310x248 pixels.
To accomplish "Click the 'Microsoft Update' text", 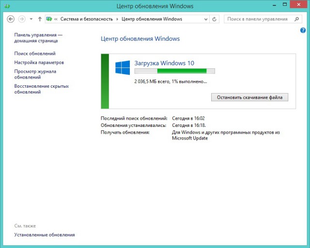I will tap(190, 138).
